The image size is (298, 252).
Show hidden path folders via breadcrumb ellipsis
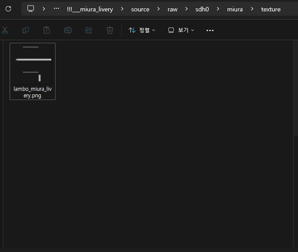point(56,9)
